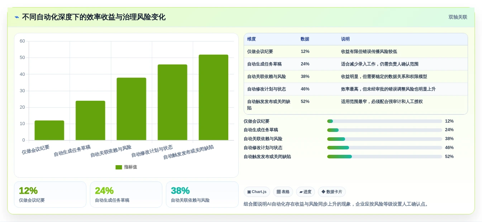Select table cell 自动修改计划与状态
Screen dimensions: 482x222
(267, 89)
